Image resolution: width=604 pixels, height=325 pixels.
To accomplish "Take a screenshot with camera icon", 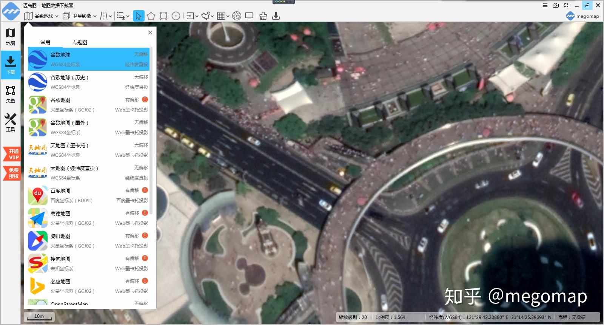I will tap(556, 5).
